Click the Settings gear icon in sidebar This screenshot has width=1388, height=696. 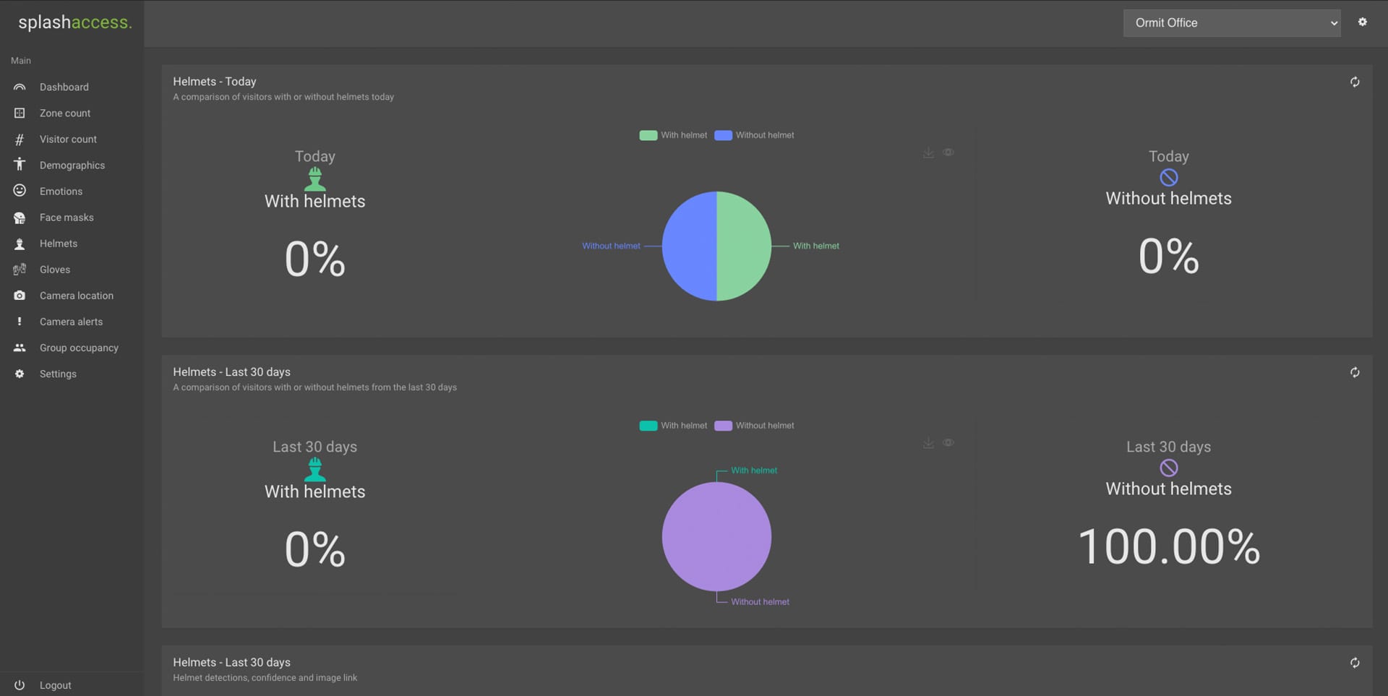pyautogui.click(x=20, y=374)
